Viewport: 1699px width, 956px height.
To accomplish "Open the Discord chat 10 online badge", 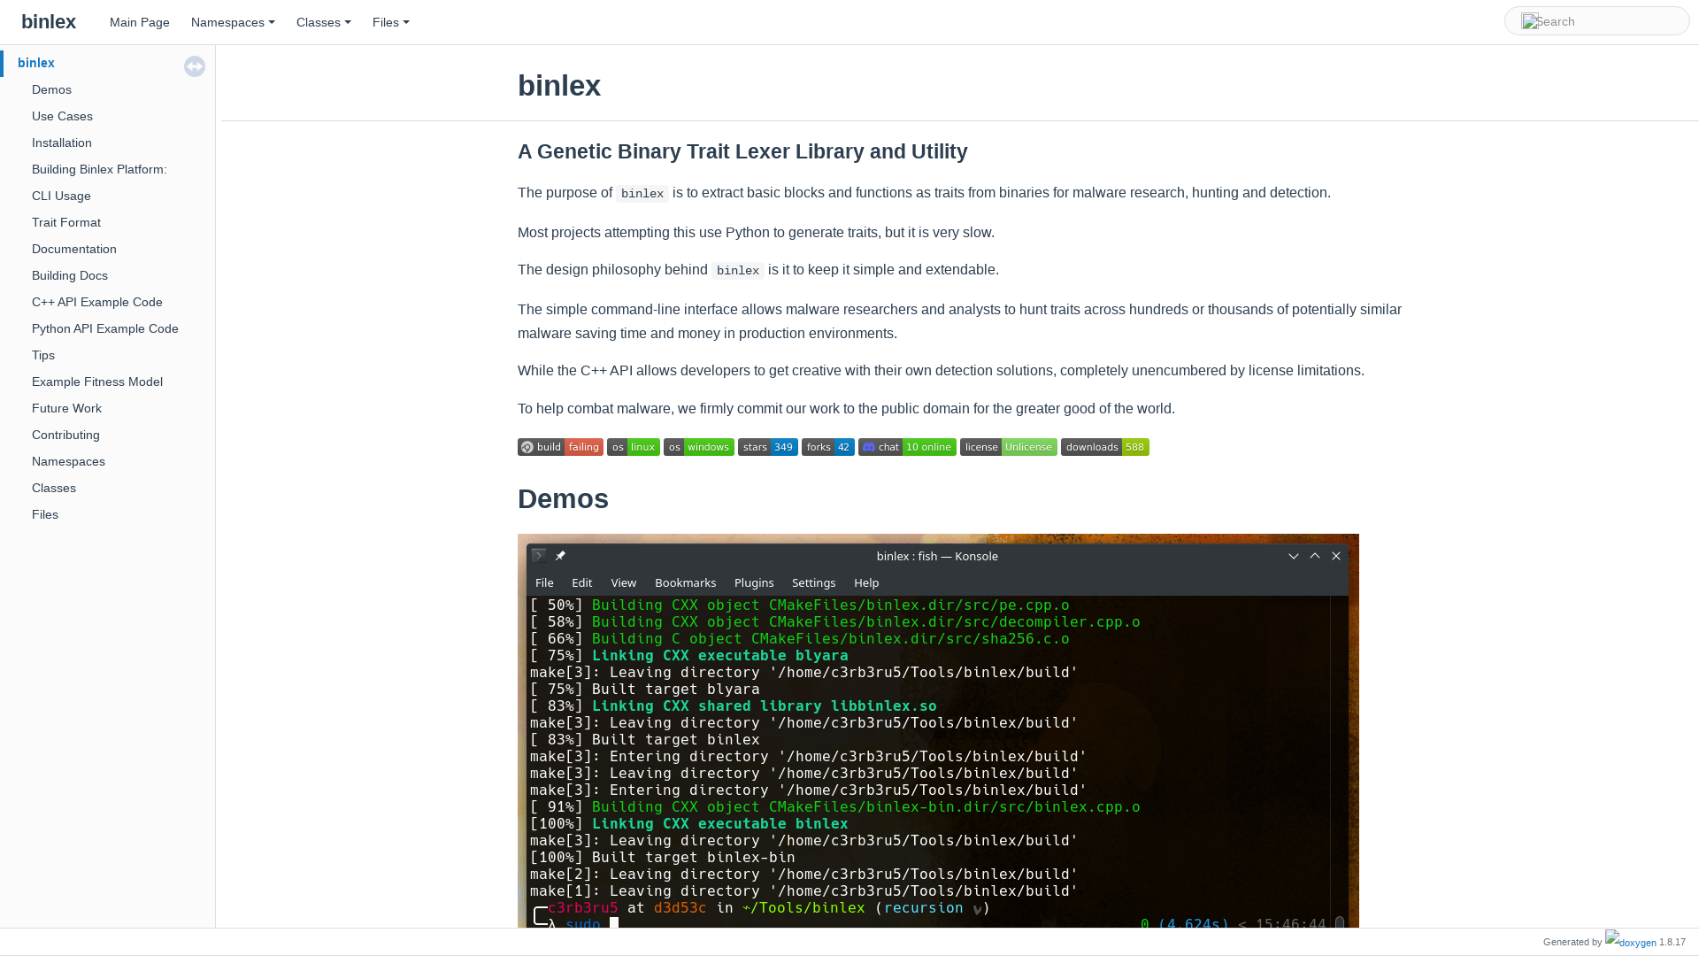I will click(907, 447).
